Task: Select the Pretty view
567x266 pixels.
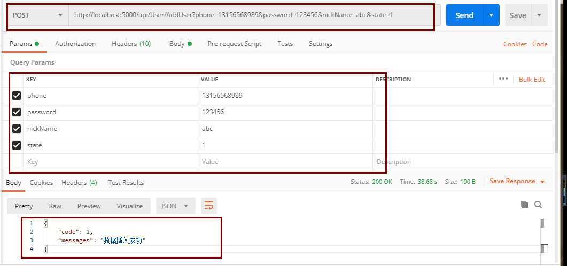Action: pyautogui.click(x=24, y=206)
